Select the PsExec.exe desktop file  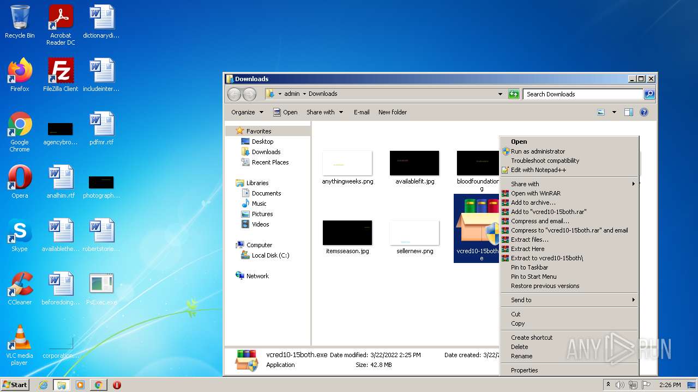[x=101, y=288]
